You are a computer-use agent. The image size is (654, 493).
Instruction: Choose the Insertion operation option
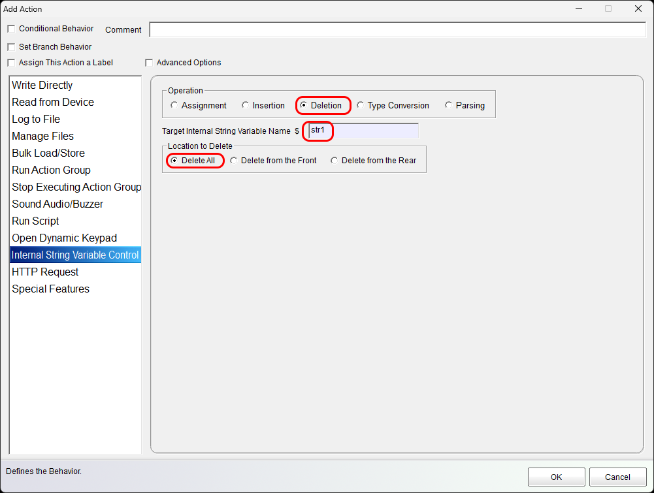pos(245,105)
